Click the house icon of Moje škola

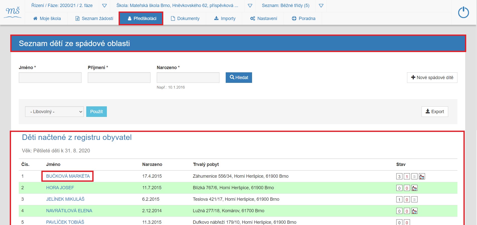pos(35,18)
